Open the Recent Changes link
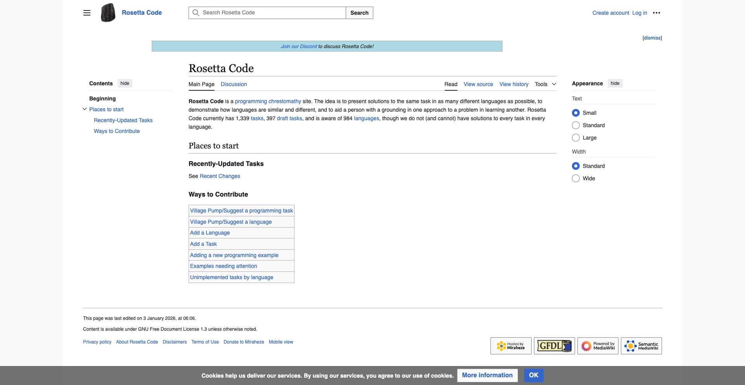 click(x=220, y=176)
